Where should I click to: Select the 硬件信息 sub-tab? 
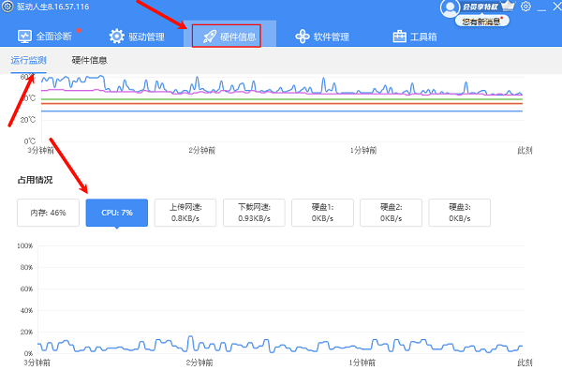tap(89, 60)
